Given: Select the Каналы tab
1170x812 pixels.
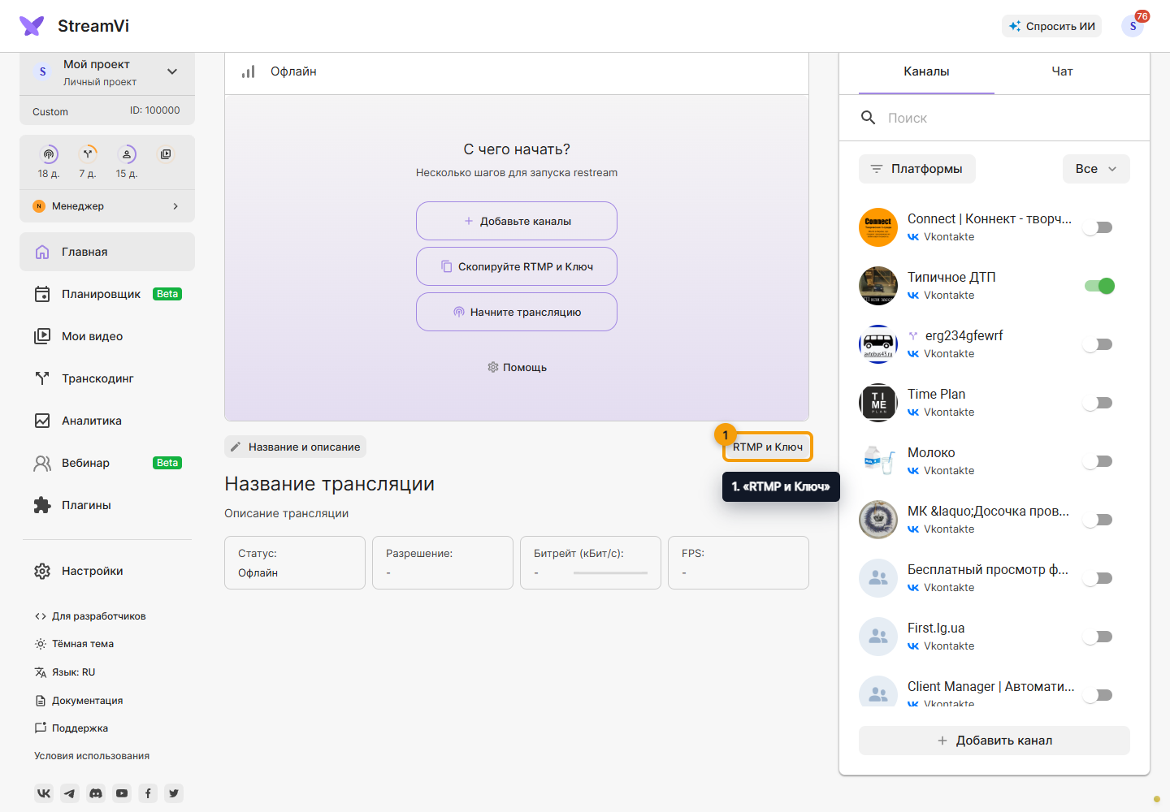Looking at the screenshot, I should [x=926, y=71].
